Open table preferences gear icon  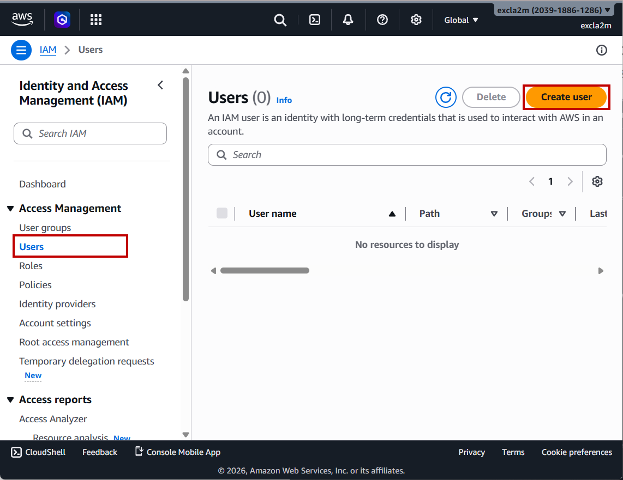click(597, 181)
